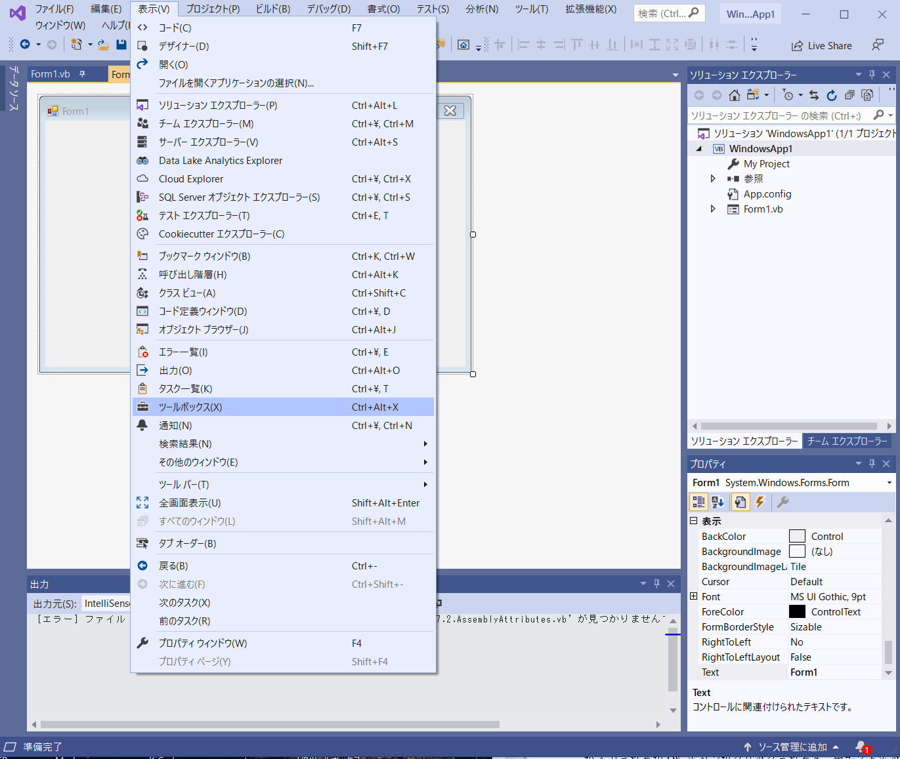The height and width of the screenshot is (759, 900).
Task: Pin the Solution Explorer panel with pushpin
Action: tap(872, 75)
